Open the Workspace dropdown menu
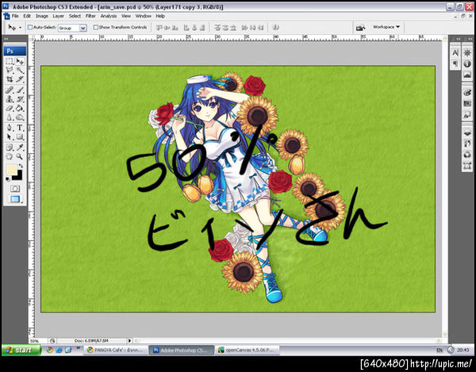 coord(386,27)
